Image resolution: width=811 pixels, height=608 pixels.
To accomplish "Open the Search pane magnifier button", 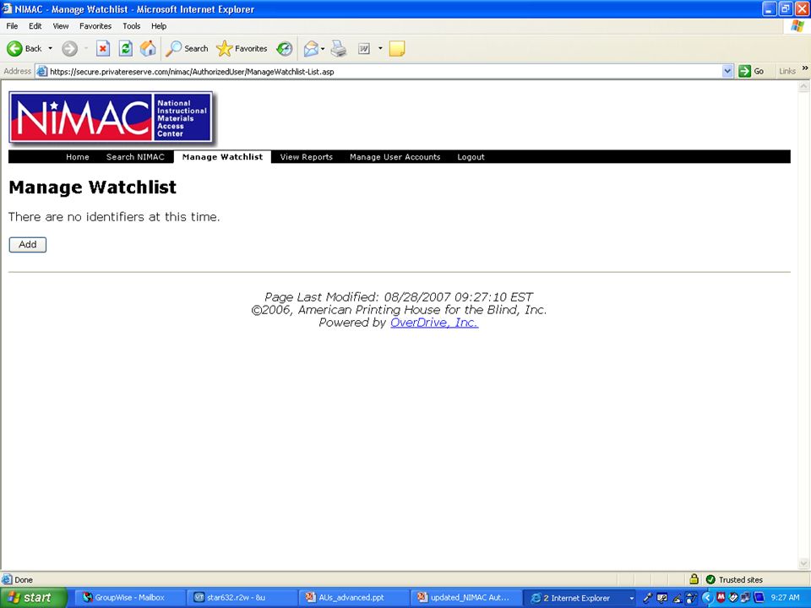I will click(x=187, y=49).
